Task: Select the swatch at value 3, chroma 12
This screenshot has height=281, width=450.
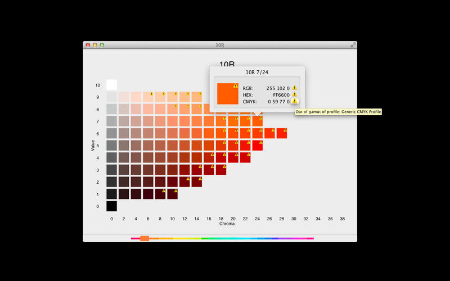Action: point(184,170)
